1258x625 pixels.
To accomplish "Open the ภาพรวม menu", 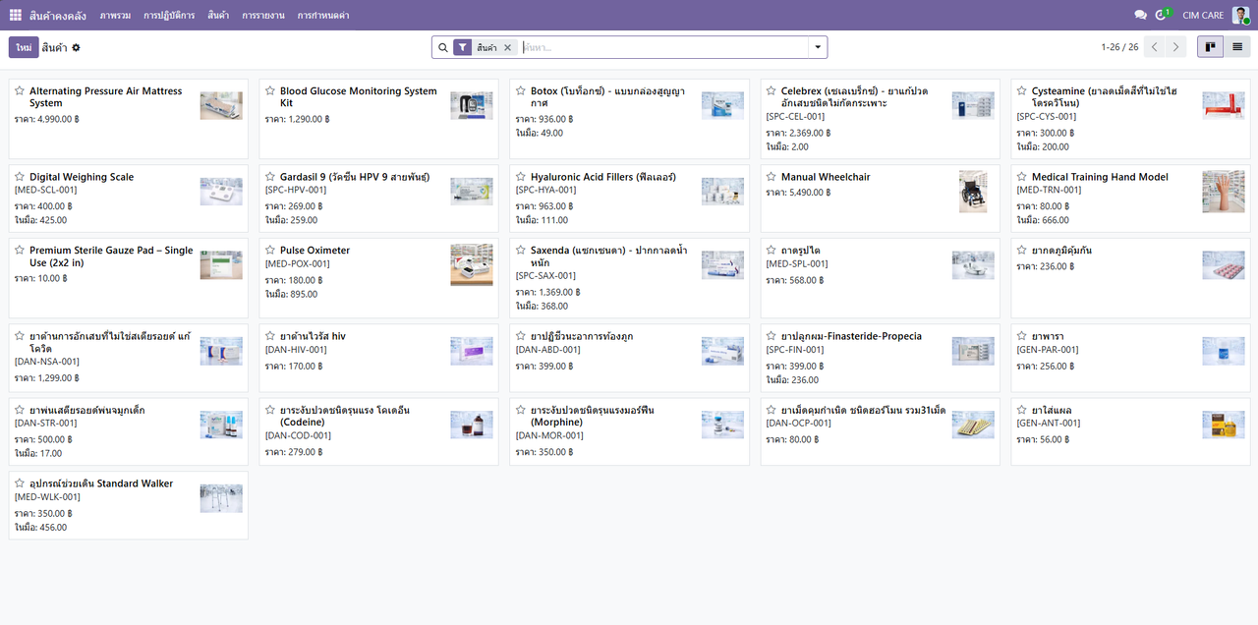I will (115, 15).
